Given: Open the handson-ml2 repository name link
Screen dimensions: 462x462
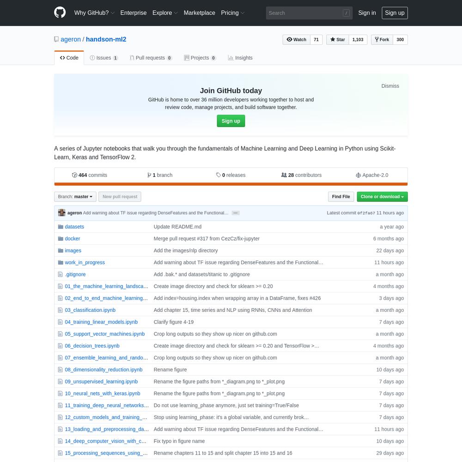Looking at the screenshot, I should 106,39.
